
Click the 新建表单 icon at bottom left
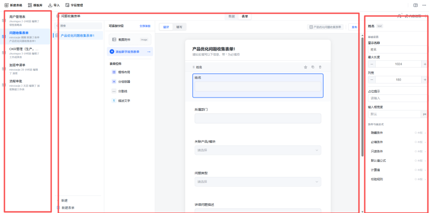point(58,207)
